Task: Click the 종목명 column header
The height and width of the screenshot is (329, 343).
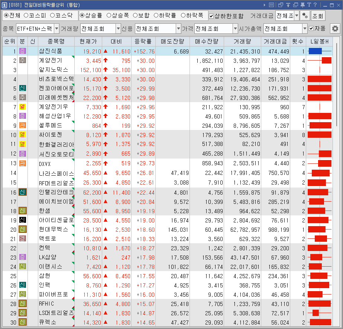Action: pyautogui.click(x=56, y=41)
